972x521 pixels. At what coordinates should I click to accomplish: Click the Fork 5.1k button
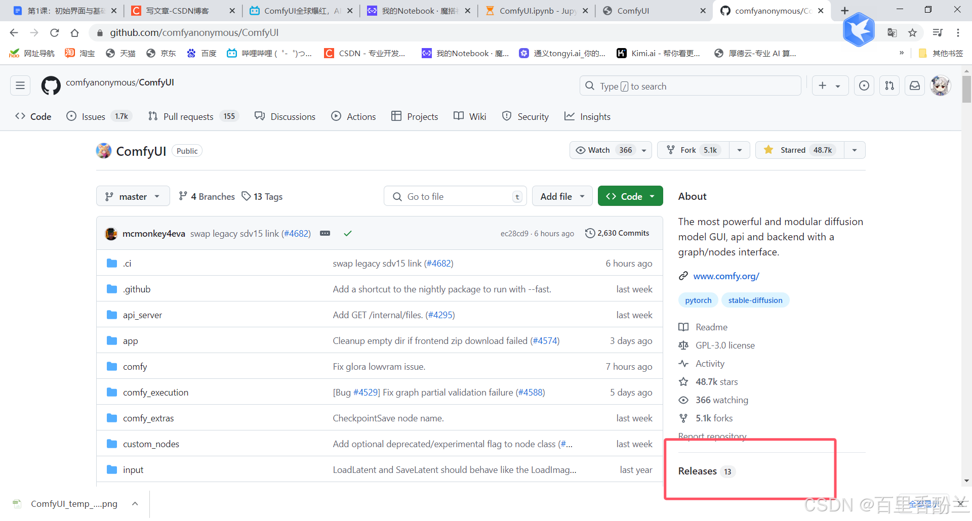(694, 150)
